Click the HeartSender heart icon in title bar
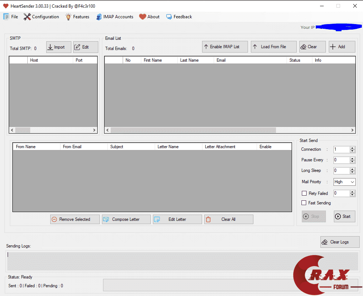The width and height of the screenshot is (363, 296). 6,6
